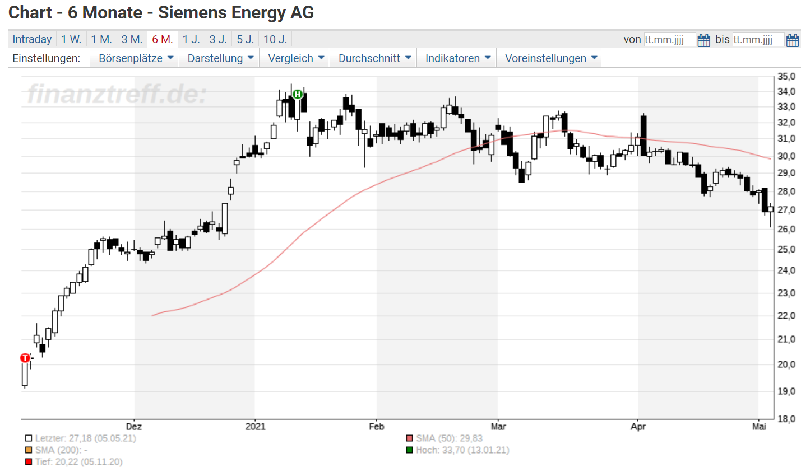
Task: Click the red Tief legend swatch
Action: tap(29, 462)
